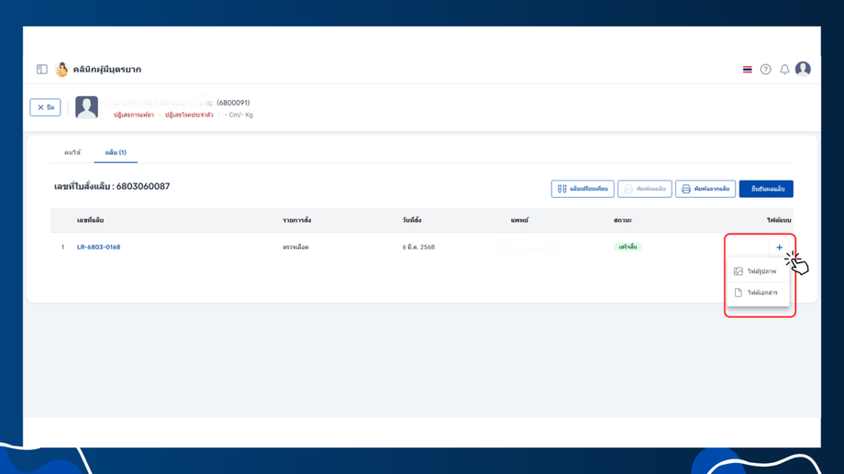Click plus attach-file button in lab row
The image size is (844, 474).
click(x=780, y=248)
